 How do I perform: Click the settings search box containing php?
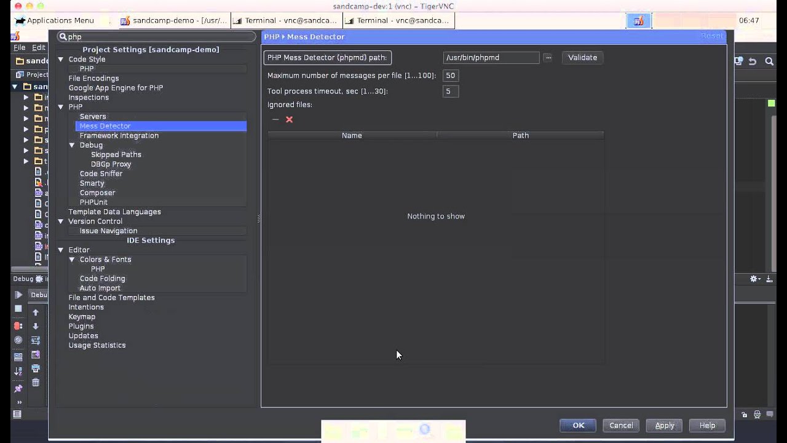click(156, 37)
